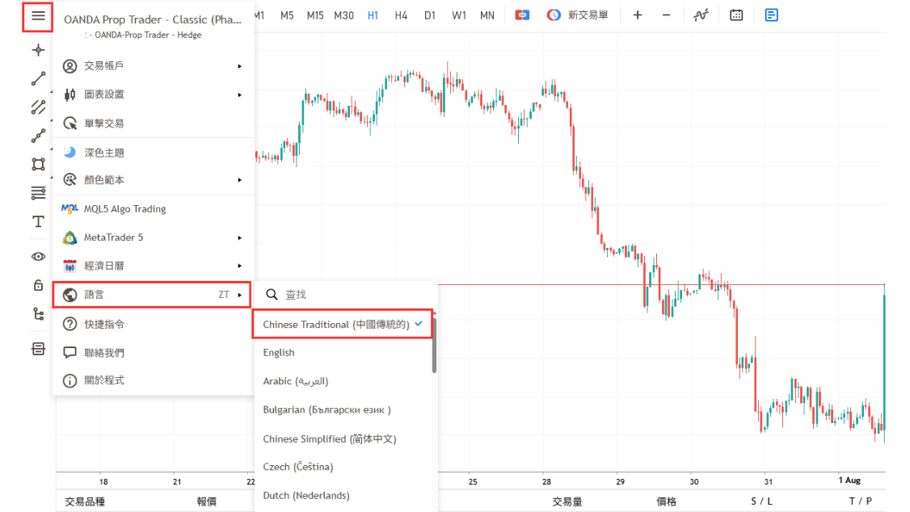Open the economic calendar icon

(735, 15)
